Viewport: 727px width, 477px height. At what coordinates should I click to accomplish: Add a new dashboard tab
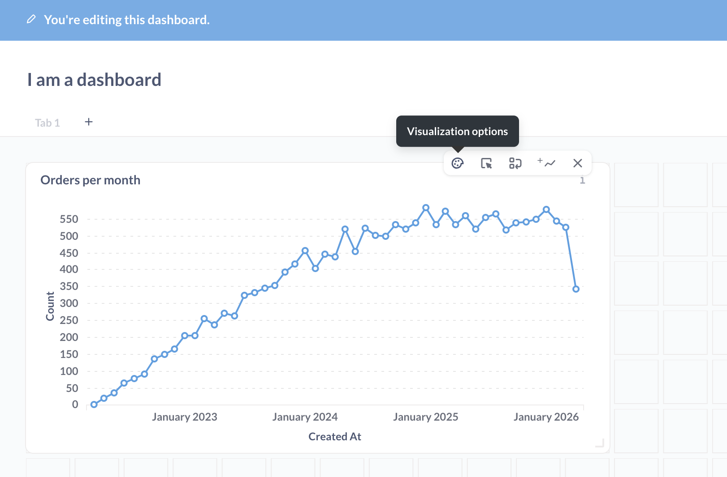pos(89,122)
